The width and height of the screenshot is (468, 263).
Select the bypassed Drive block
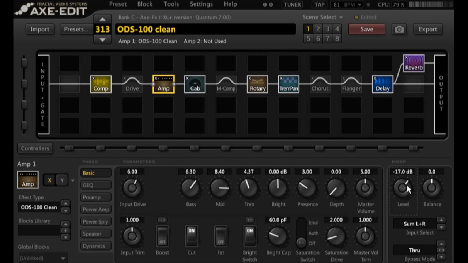132,84
